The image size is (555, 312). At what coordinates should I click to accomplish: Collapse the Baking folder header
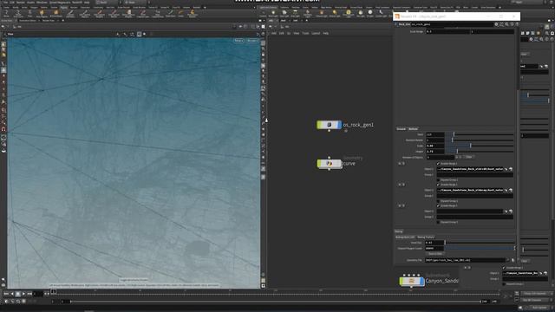point(399,231)
